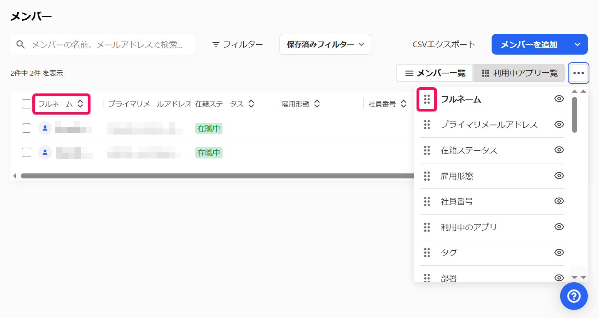Switch to 利用中アプリ一覧 tab
Viewport: 599px width, 318px height.
pos(519,73)
